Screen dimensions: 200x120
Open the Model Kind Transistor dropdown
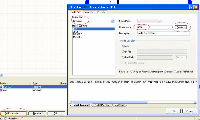pos(113,21)
